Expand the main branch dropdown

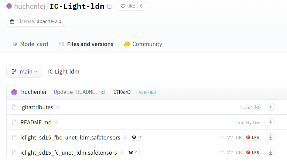click(24, 71)
